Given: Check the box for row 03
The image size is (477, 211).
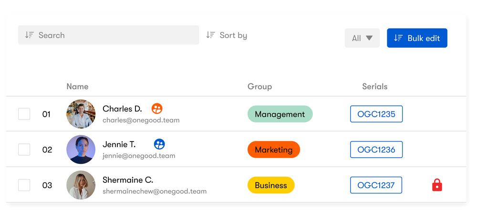Looking at the screenshot, I should [24, 185].
